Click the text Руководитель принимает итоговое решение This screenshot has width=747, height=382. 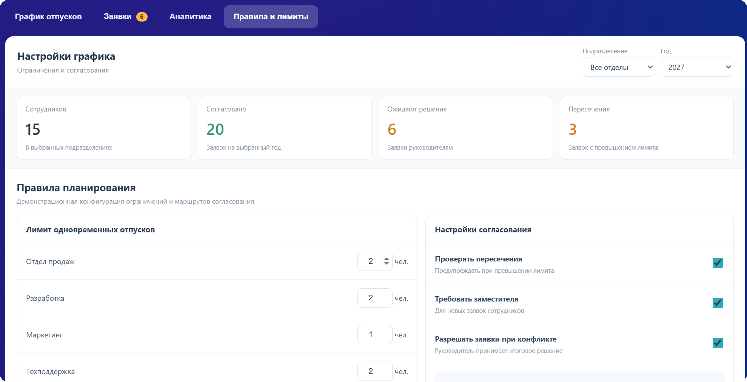pos(499,351)
